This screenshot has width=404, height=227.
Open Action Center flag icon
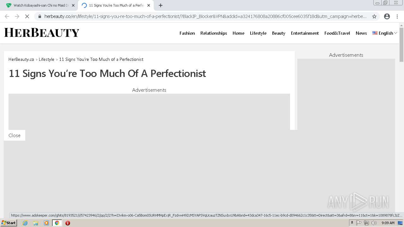click(359, 223)
